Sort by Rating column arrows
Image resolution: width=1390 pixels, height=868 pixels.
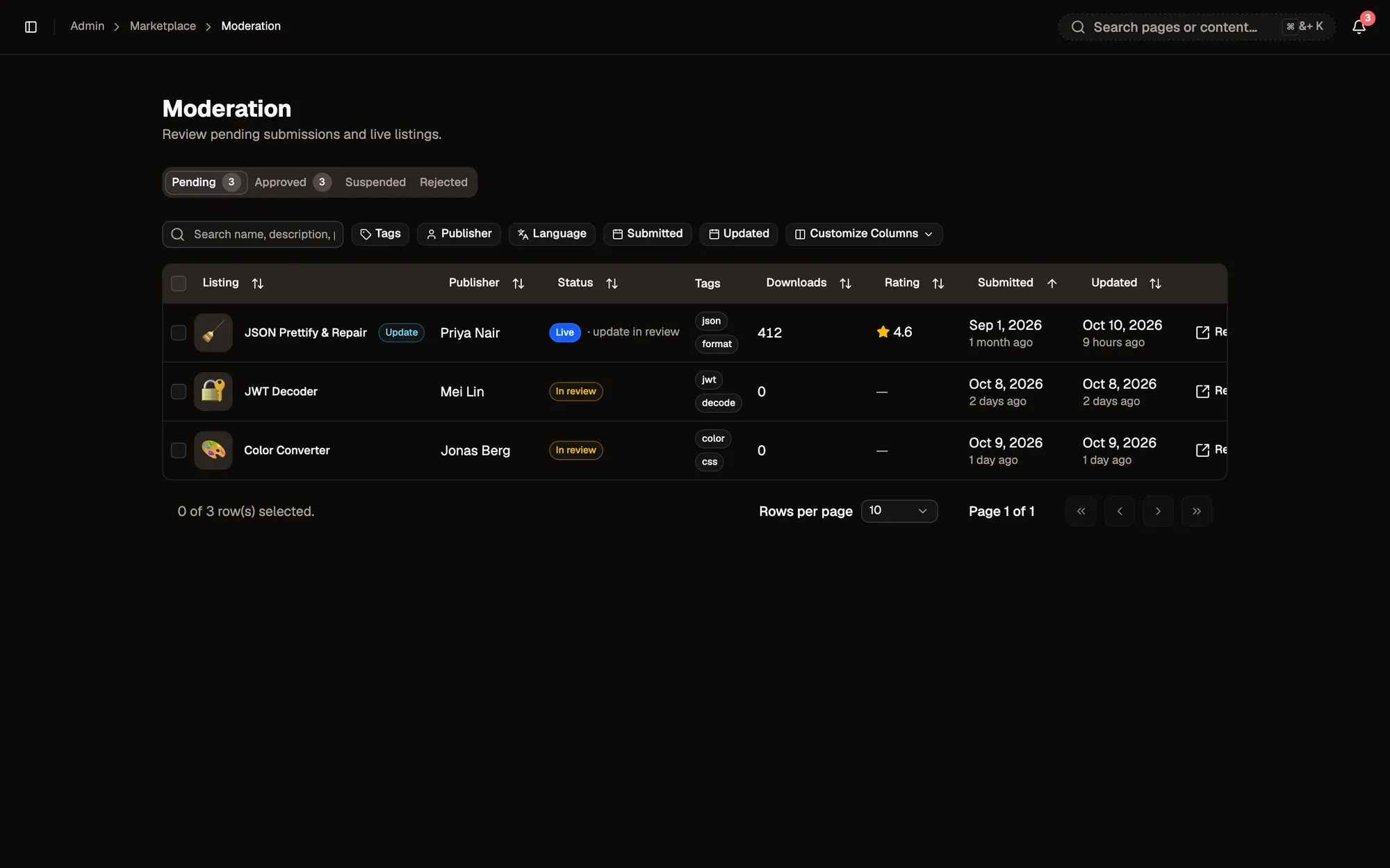tap(938, 283)
